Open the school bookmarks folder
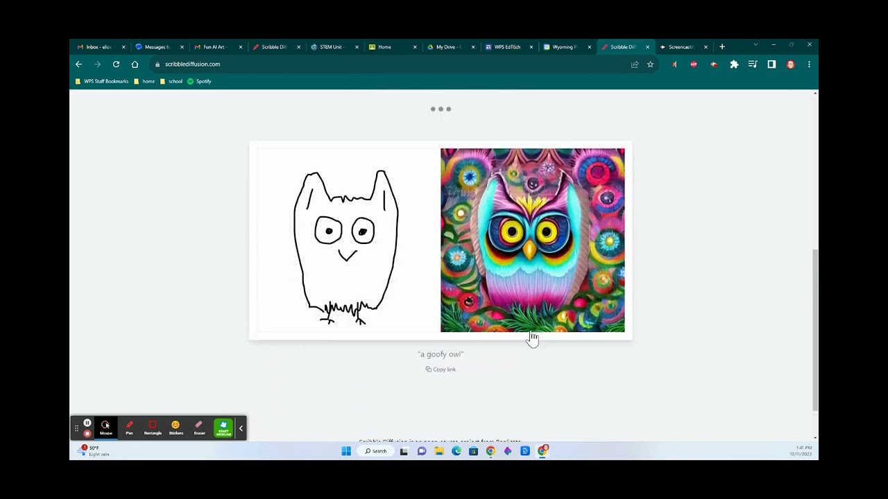This screenshot has width=888, height=499. tap(171, 81)
